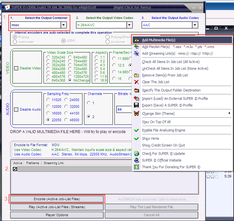234x221 pixels.
Task: Click the Add Streaming Link(s) icon
Action: [136, 53]
